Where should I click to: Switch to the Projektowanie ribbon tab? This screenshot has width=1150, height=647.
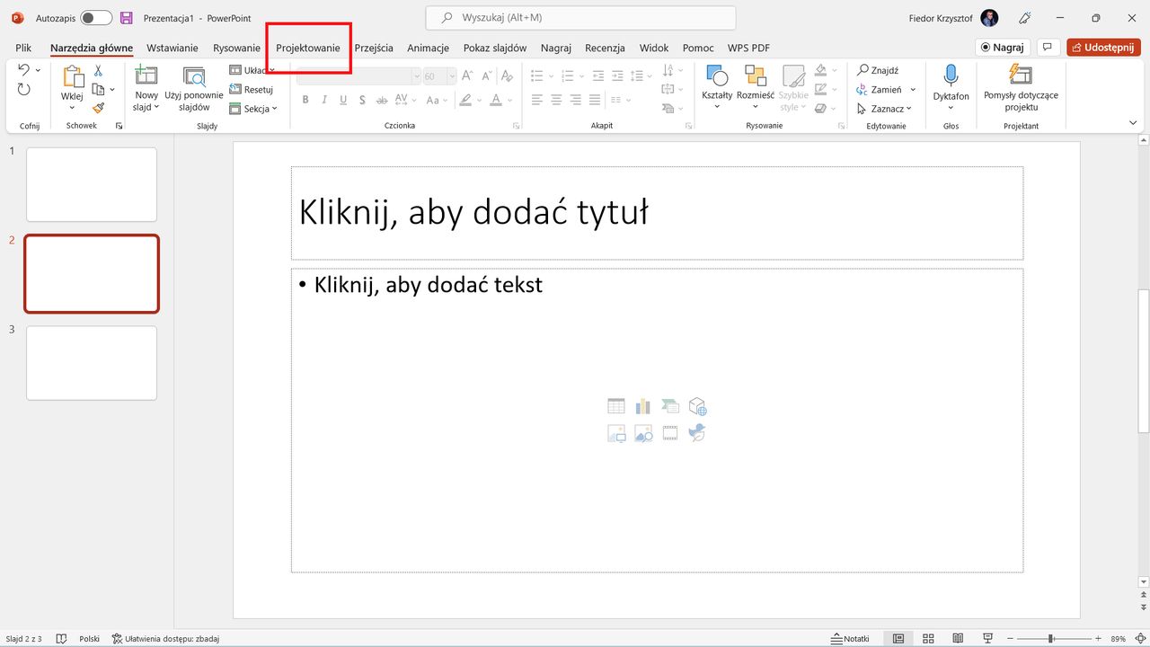308,48
